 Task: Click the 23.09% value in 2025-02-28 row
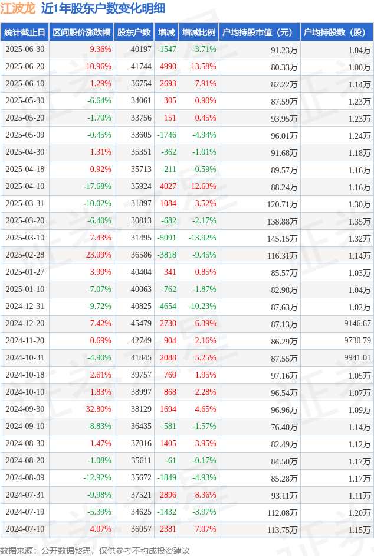pyautogui.click(x=99, y=255)
